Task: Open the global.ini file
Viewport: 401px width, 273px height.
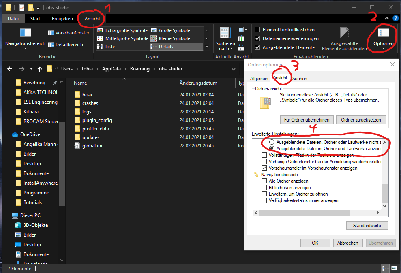Action: [x=92, y=146]
